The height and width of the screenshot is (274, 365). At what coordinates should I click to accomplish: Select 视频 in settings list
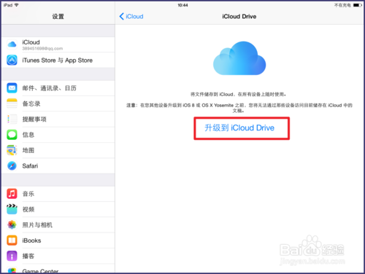[58, 209]
